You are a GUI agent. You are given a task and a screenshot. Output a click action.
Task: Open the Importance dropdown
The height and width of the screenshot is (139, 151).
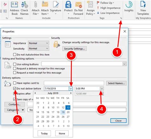39,43
